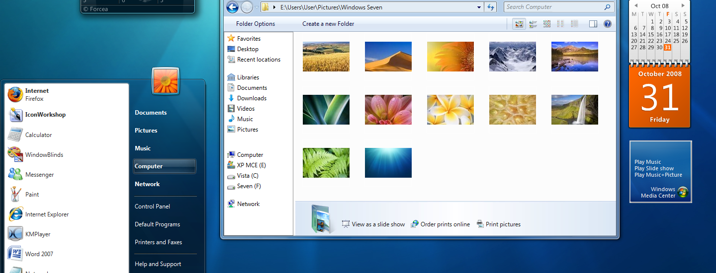This screenshot has width=716, height=273.
Task: Open recent pages dropdown next to Forward
Action: [x=256, y=7]
